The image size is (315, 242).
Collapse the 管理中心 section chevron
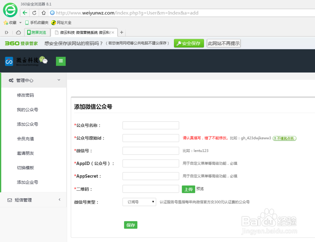click(59, 80)
